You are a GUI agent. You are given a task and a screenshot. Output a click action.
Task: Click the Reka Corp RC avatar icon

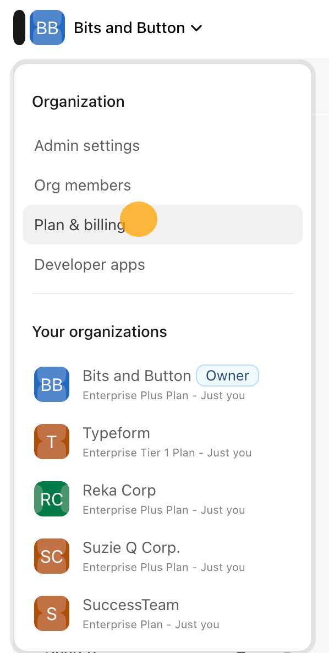(x=52, y=498)
